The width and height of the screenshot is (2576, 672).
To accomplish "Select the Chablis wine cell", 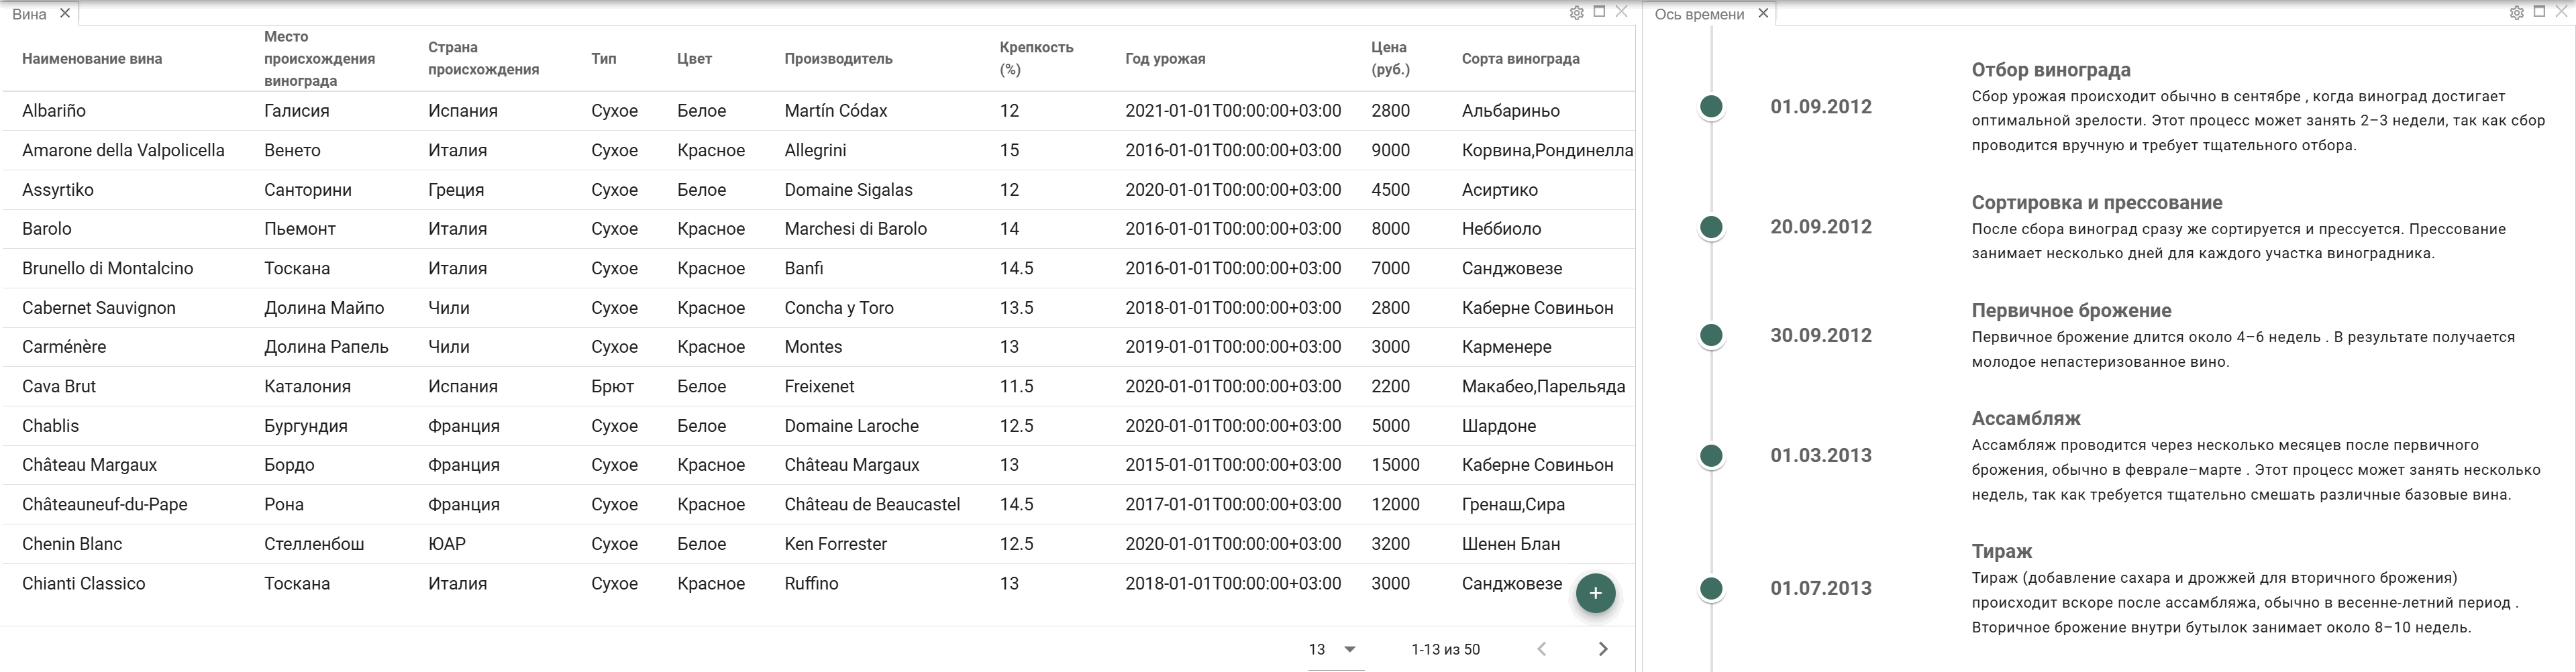I will point(50,426).
